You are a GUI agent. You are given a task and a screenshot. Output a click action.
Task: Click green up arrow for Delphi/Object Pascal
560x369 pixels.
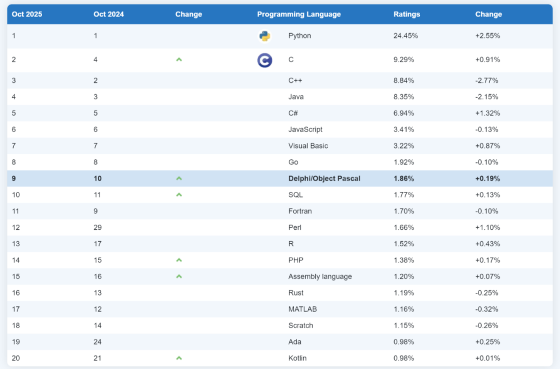tap(179, 179)
